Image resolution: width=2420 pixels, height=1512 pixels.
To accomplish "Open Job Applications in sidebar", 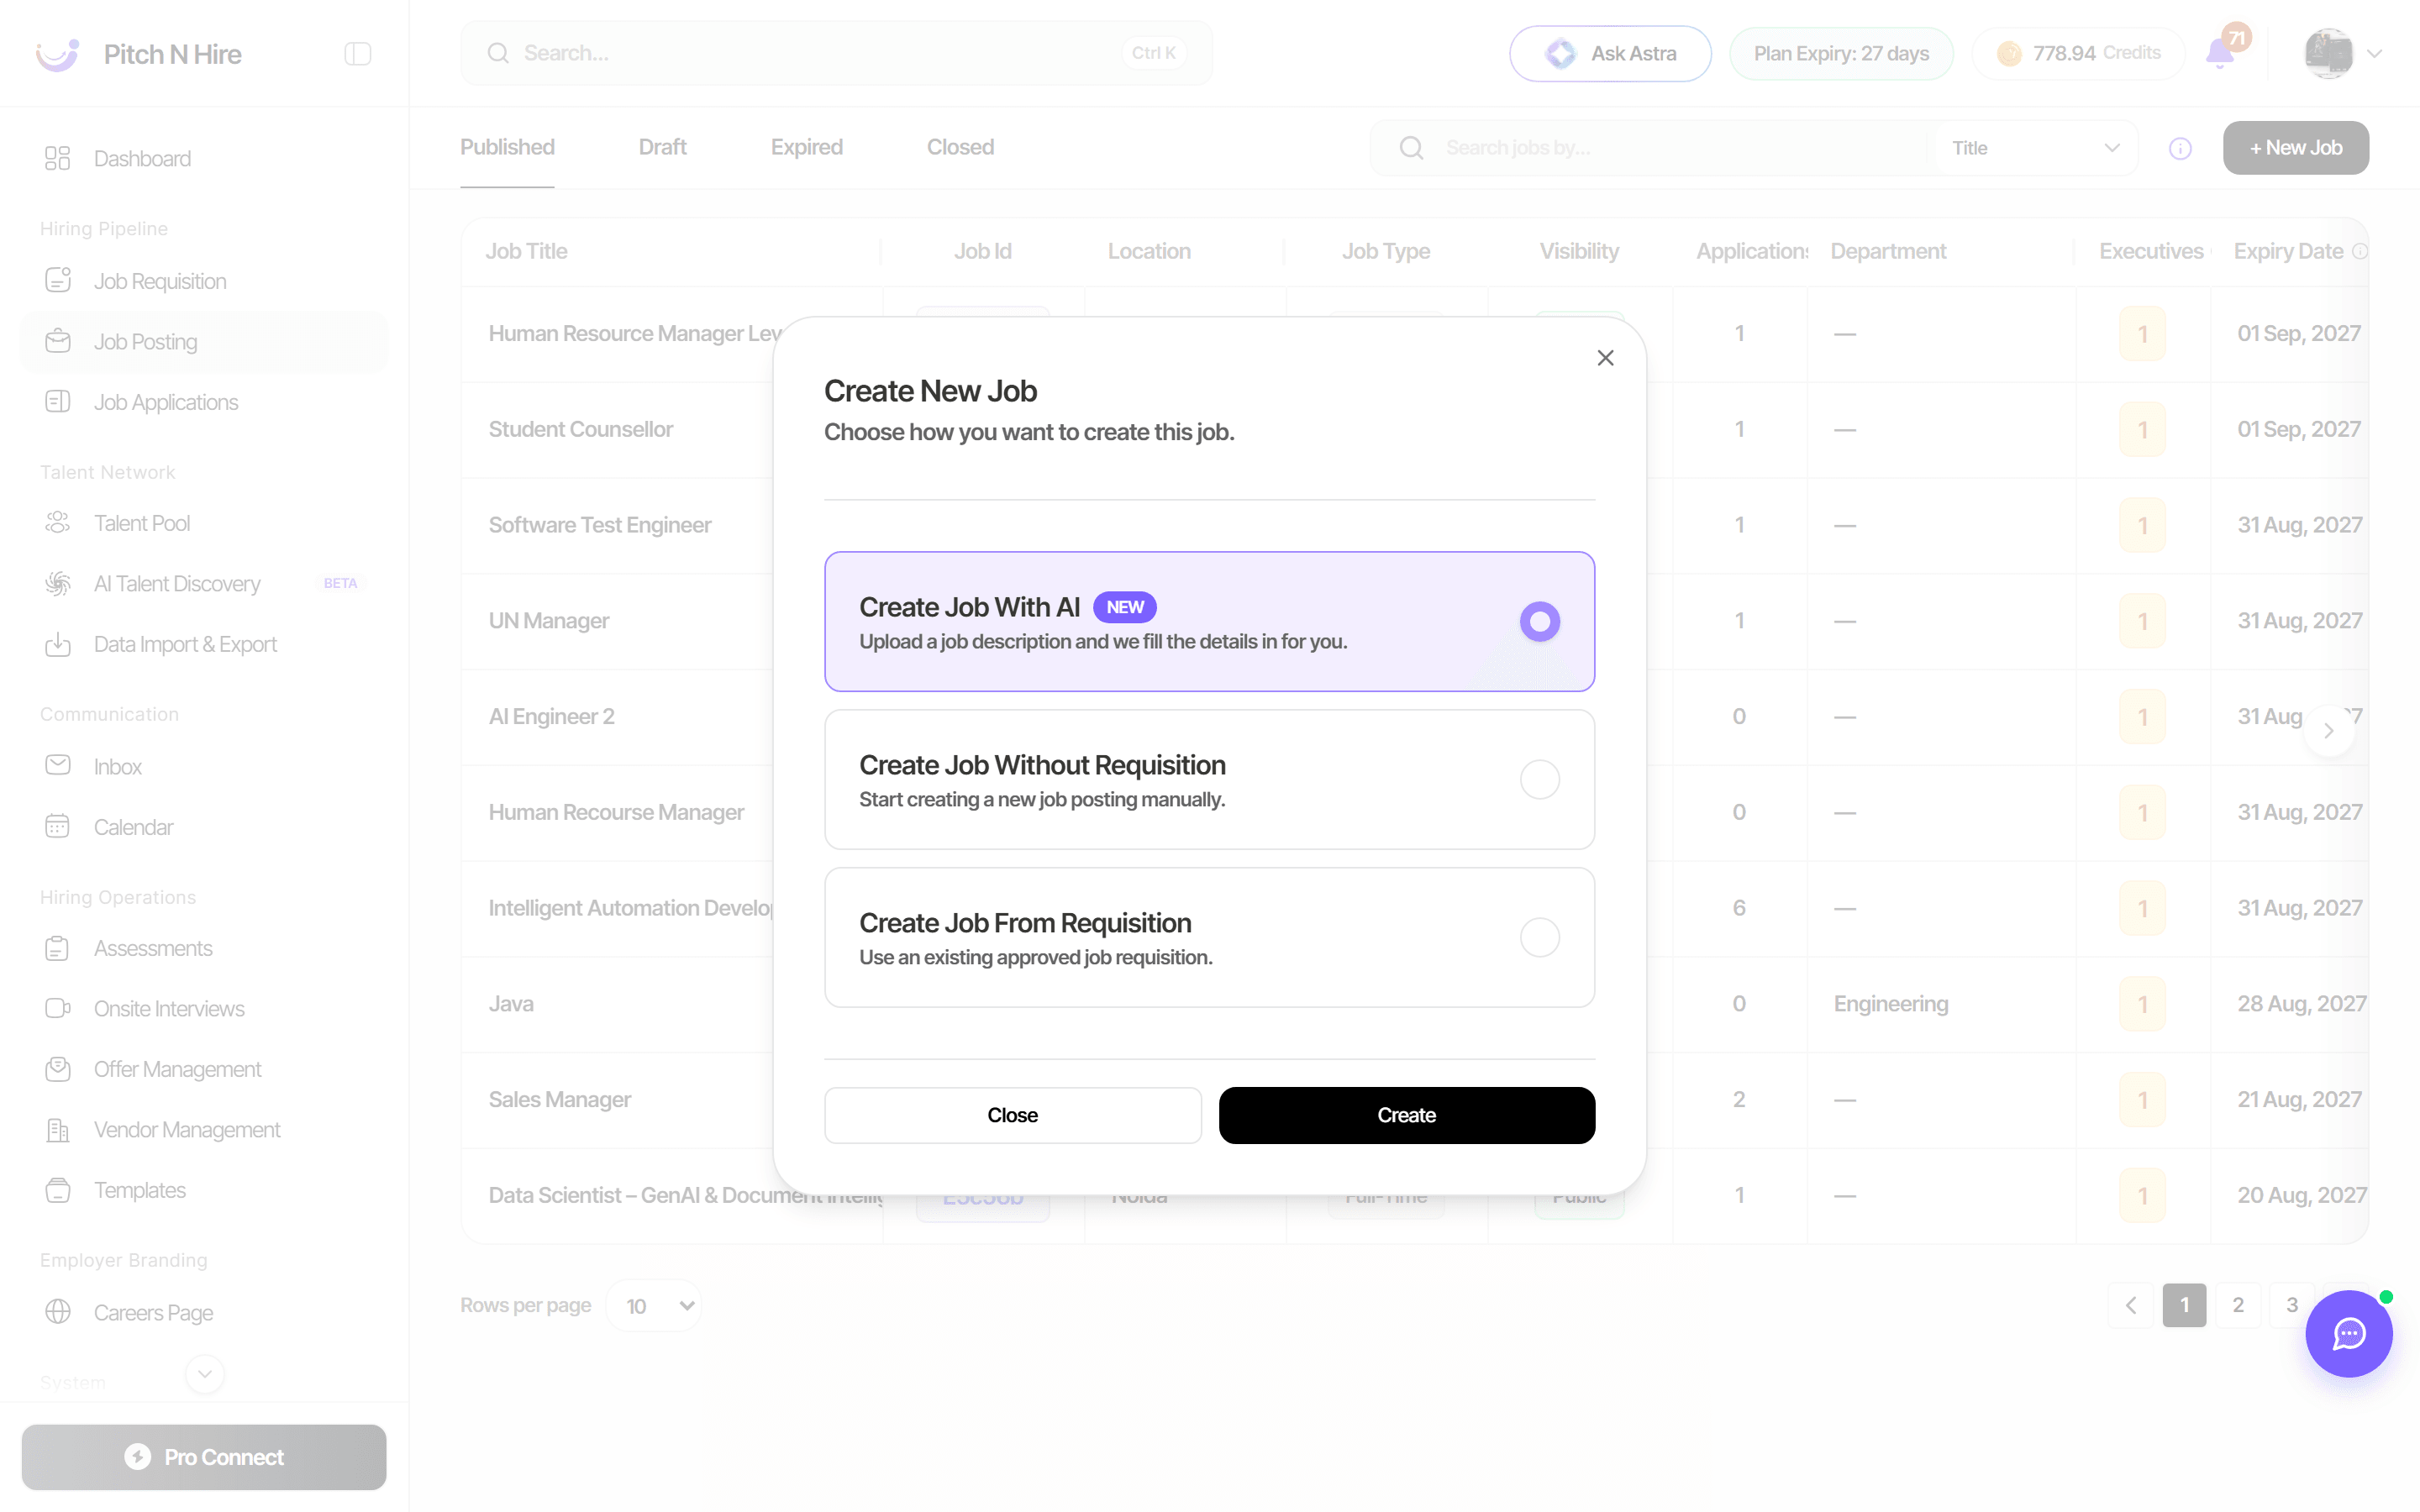I will [204, 402].
